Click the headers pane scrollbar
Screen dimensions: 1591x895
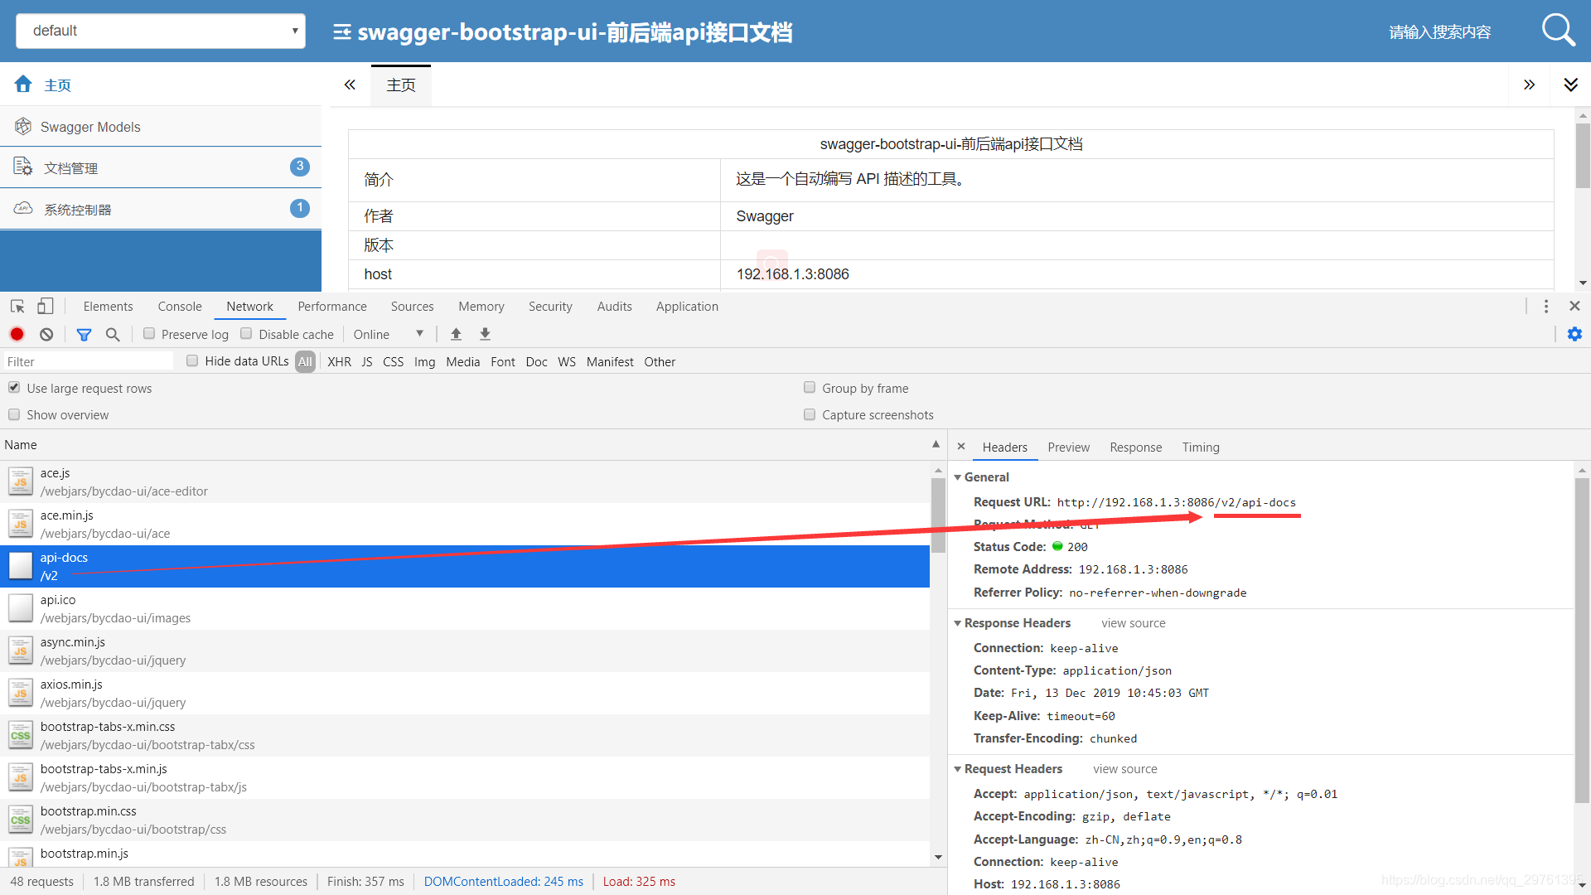1581,641
